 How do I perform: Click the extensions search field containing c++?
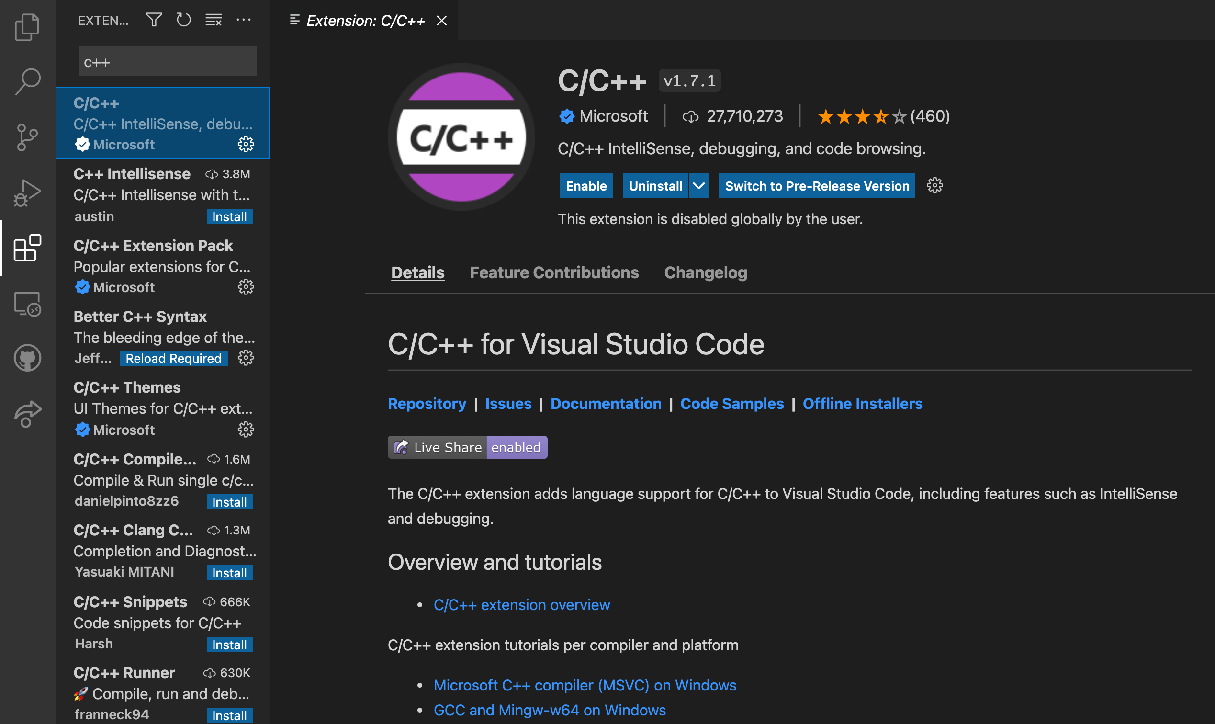(x=167, y=62)
